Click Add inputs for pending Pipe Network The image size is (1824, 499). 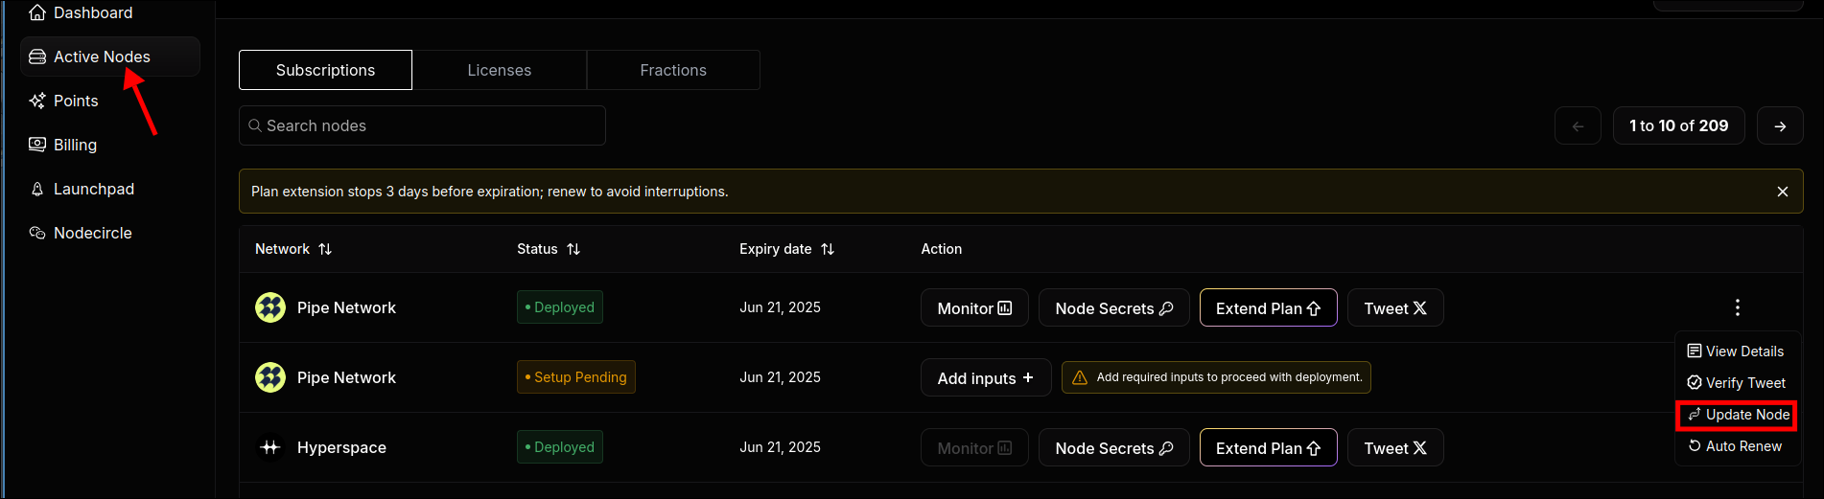986,377
